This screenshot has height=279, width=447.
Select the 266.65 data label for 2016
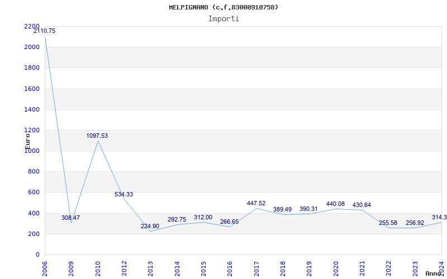click(x=229, y=222)
